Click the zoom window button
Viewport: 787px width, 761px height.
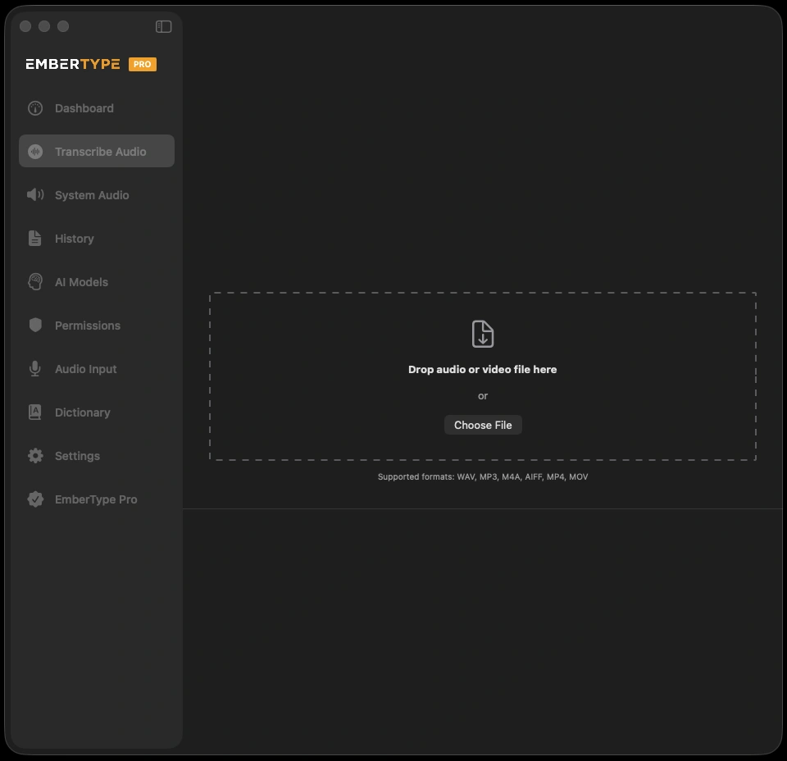(x=63, y=26)
